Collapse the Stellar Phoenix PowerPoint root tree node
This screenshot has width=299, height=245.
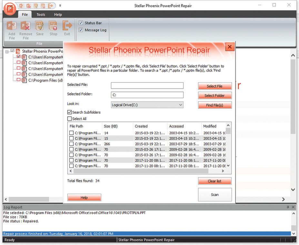[7, 52]
